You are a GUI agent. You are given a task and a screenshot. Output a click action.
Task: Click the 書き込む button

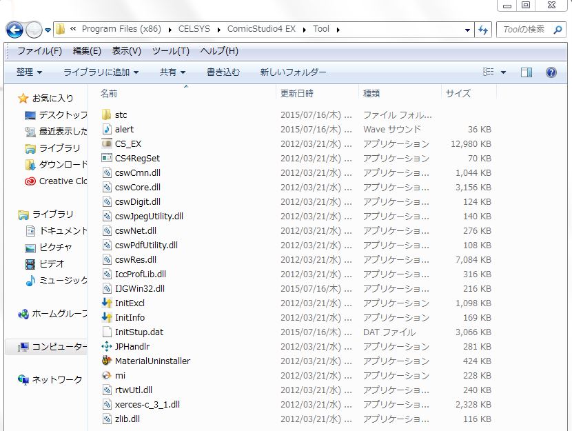223,72
